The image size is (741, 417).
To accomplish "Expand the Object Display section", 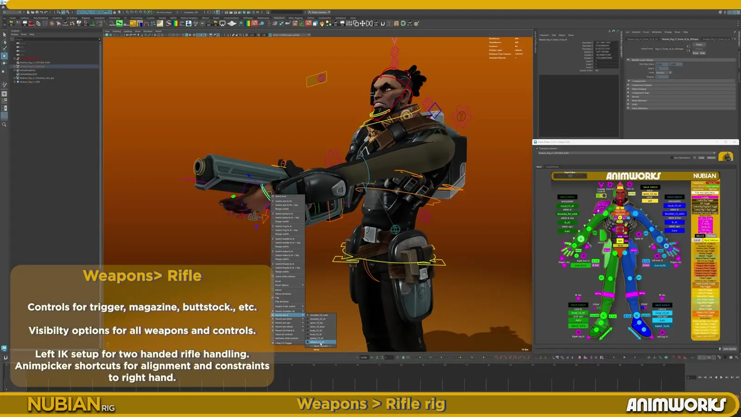I will pyautogui.click(x=628, y=89).
